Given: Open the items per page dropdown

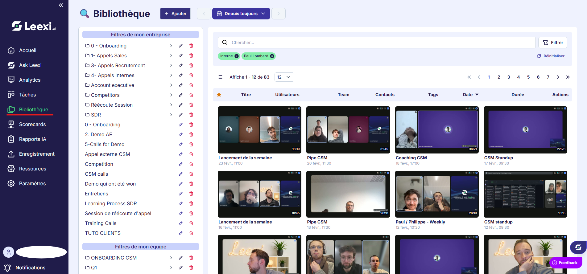Looking at the screenshot, I should (284, 77).
